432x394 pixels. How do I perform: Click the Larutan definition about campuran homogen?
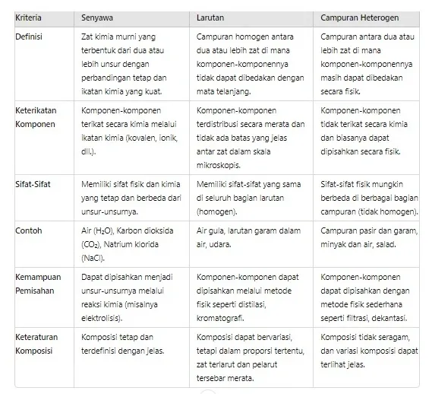coord(250,64)
